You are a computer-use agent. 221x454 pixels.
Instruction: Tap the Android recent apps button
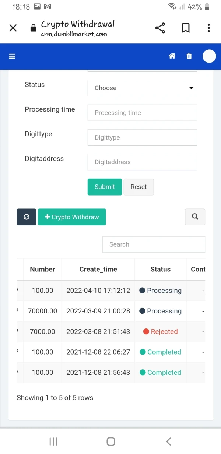(53, 441)
